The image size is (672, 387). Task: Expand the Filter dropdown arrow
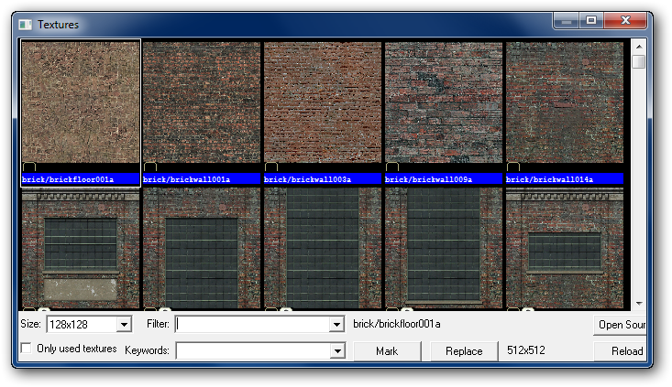coord(336,325)
